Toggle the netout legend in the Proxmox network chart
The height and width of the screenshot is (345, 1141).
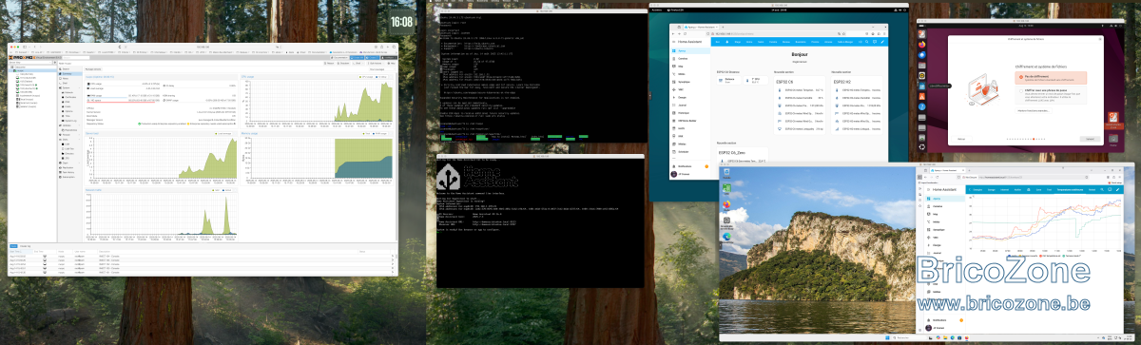click(x=227, y=191)
